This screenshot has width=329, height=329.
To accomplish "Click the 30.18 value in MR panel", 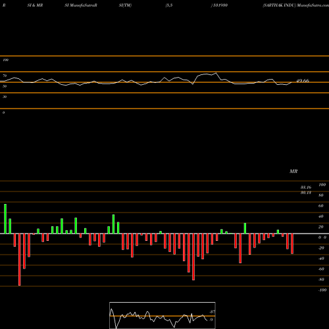I will tap(306, 193).
